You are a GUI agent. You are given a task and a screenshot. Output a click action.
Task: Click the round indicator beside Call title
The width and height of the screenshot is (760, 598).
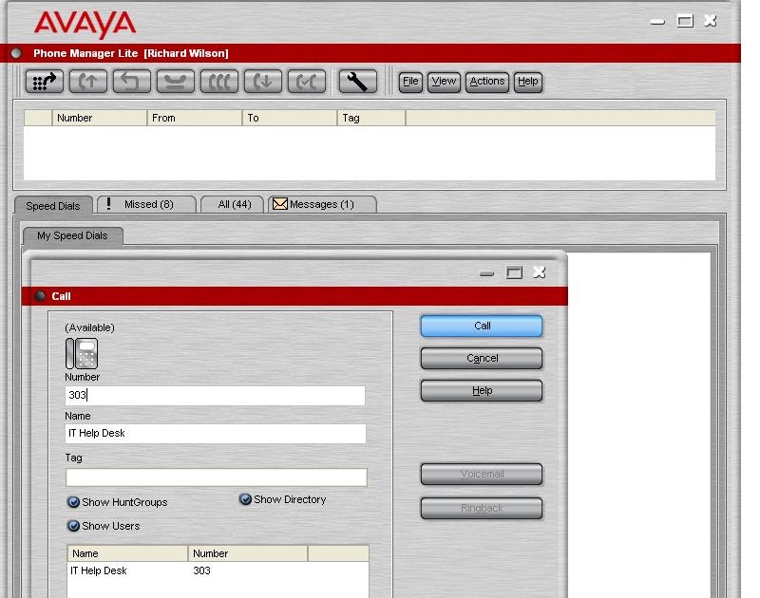pos(40,296)
